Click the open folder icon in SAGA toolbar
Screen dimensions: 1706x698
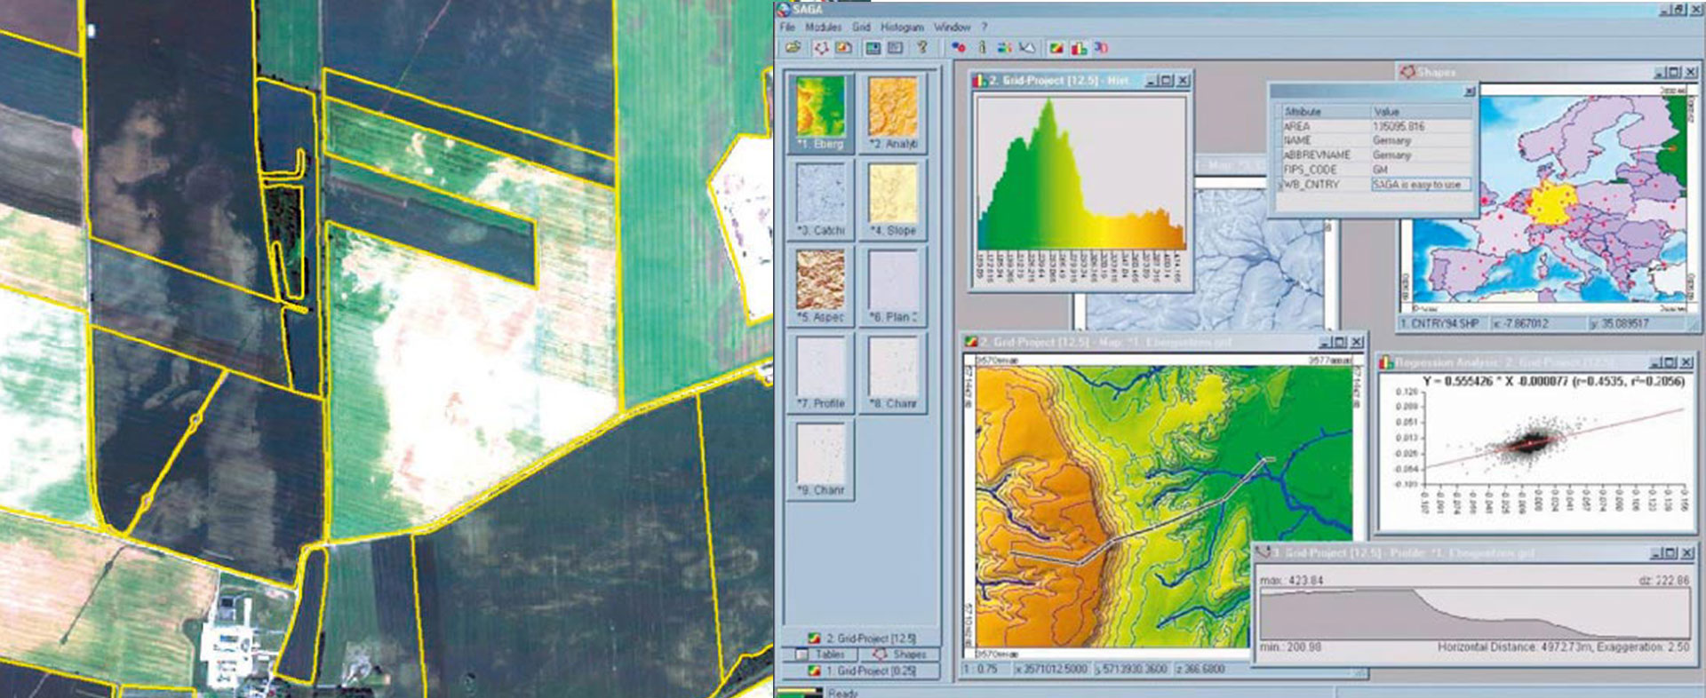(793, 47)
